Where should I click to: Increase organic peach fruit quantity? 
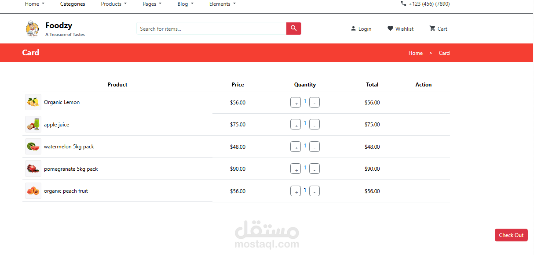pos(296,191)
